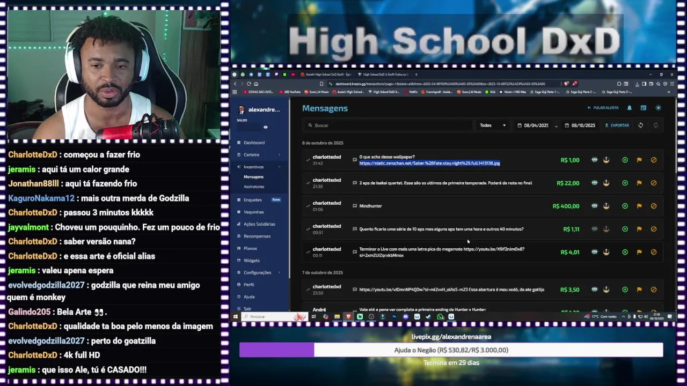Click the Ajuda o Negão goal progress bar

pyautogui.click(x=451, y=350)
